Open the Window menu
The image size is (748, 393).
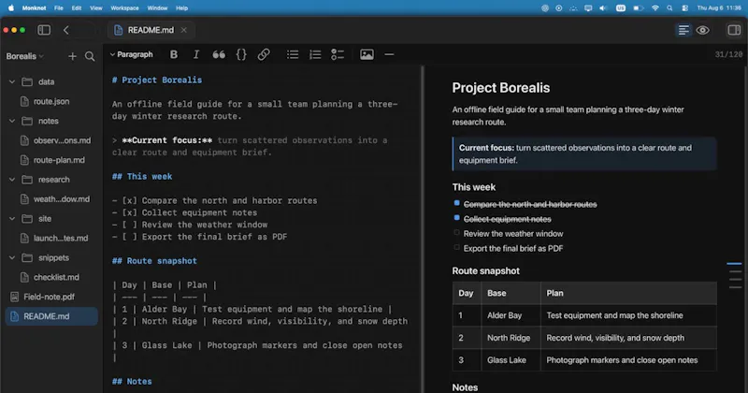tap(157, 8)
